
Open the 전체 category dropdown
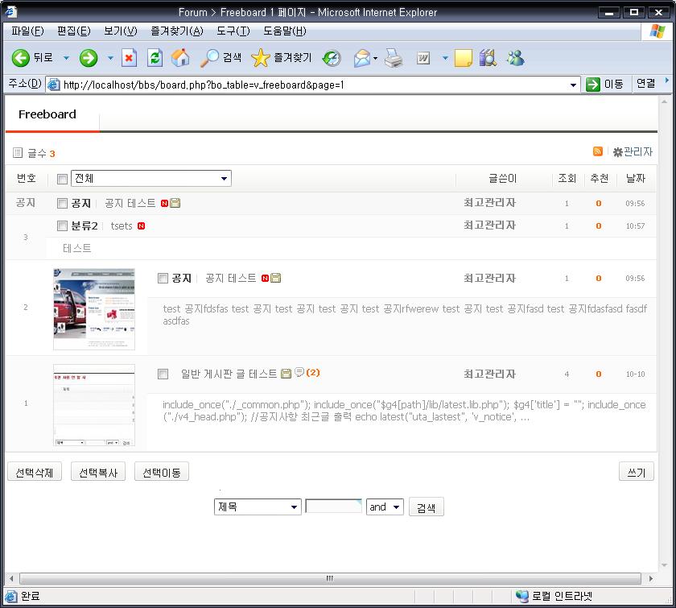coord(151,179)
